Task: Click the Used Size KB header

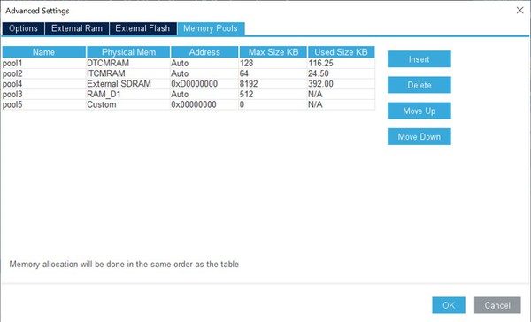Action: pos(341,52)
